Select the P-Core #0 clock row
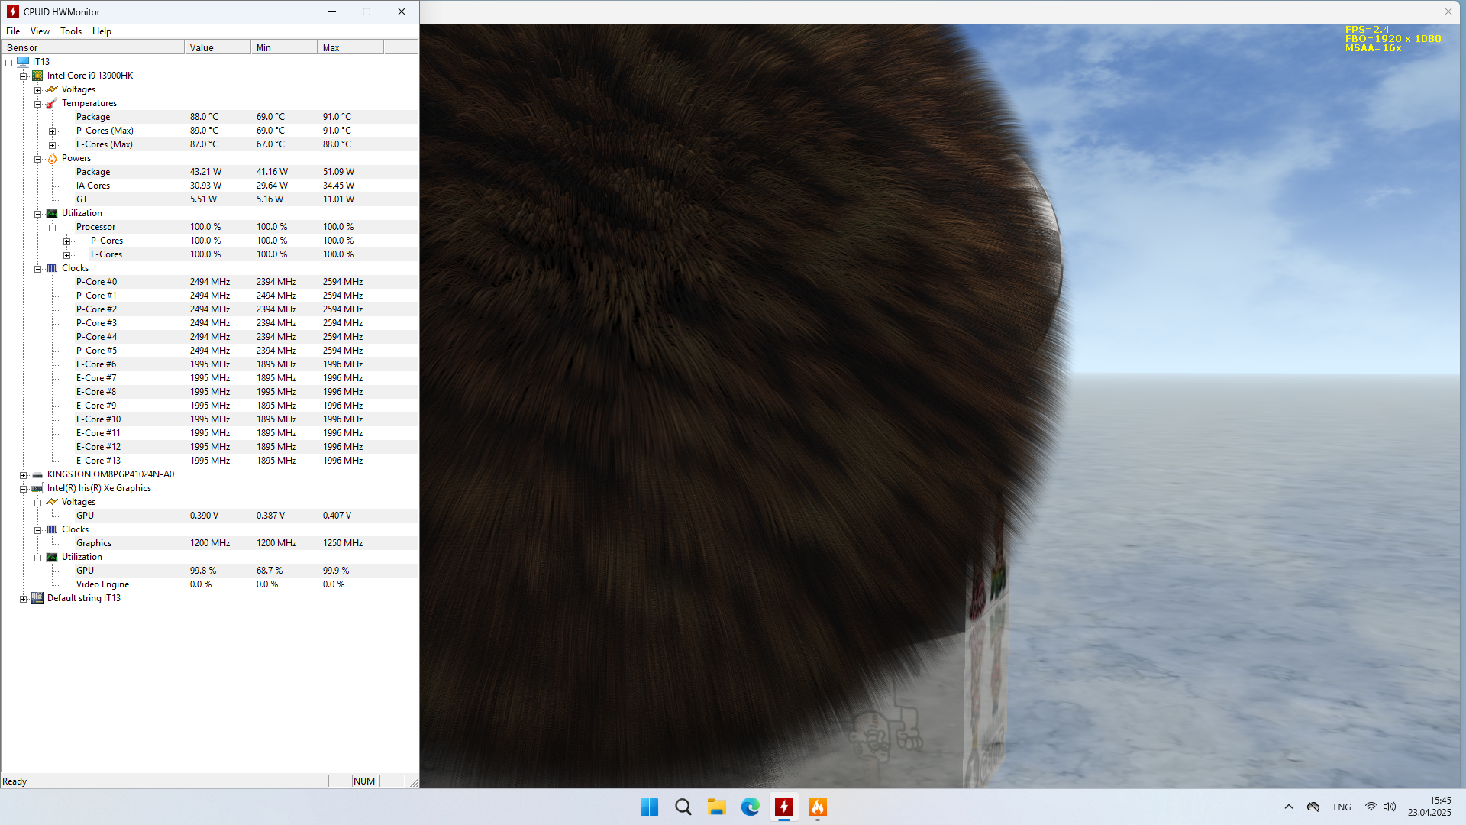The image size is (1466, 825). pyautogui.click(x=96, y=282)
